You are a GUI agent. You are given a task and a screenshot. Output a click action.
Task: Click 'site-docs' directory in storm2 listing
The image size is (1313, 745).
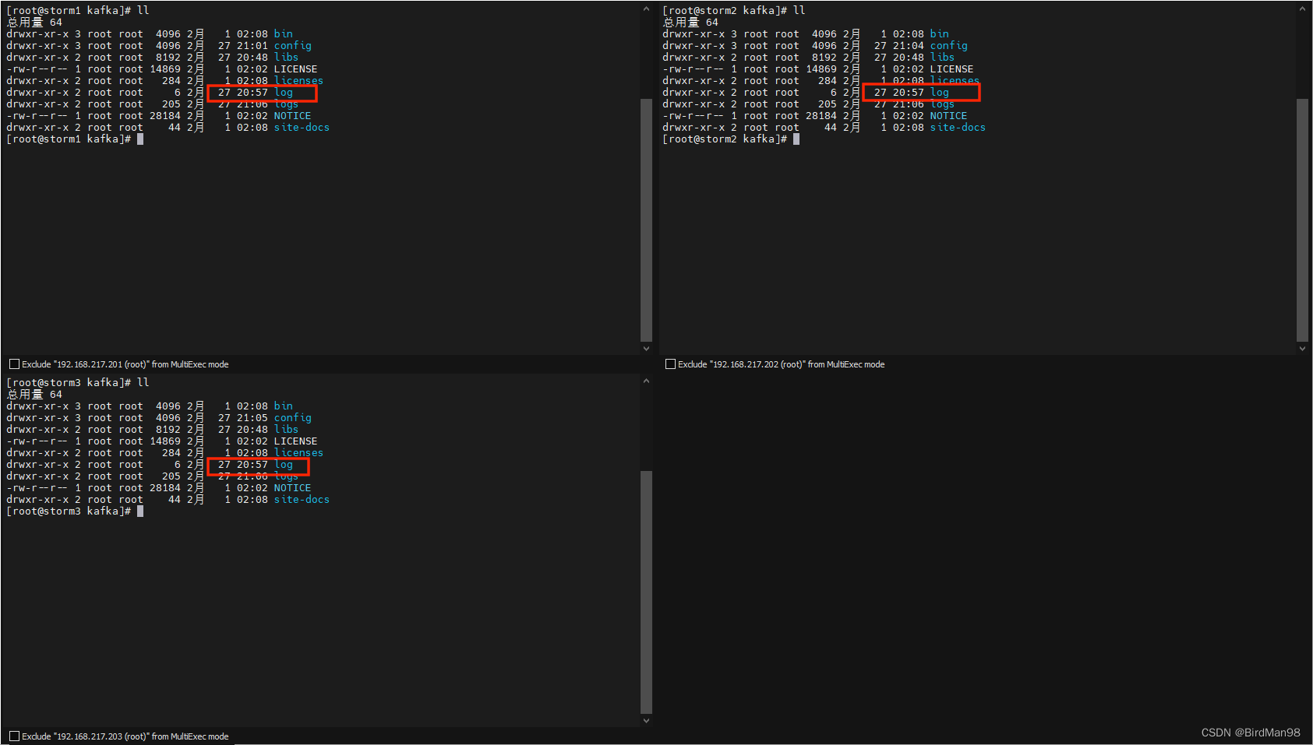pos(958,128)
